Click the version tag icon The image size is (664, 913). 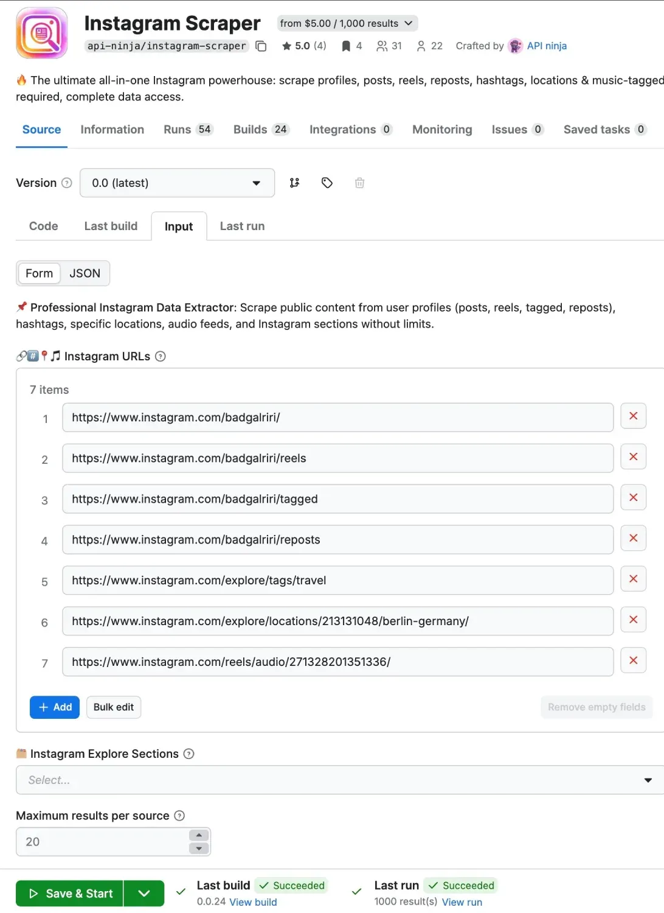tap(327, 183)
